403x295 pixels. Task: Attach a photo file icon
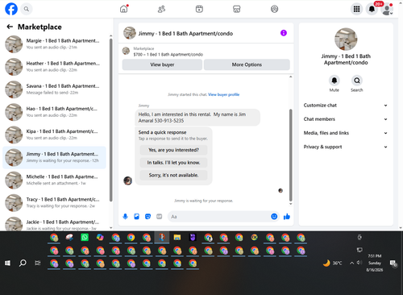[x=136, y=217]
